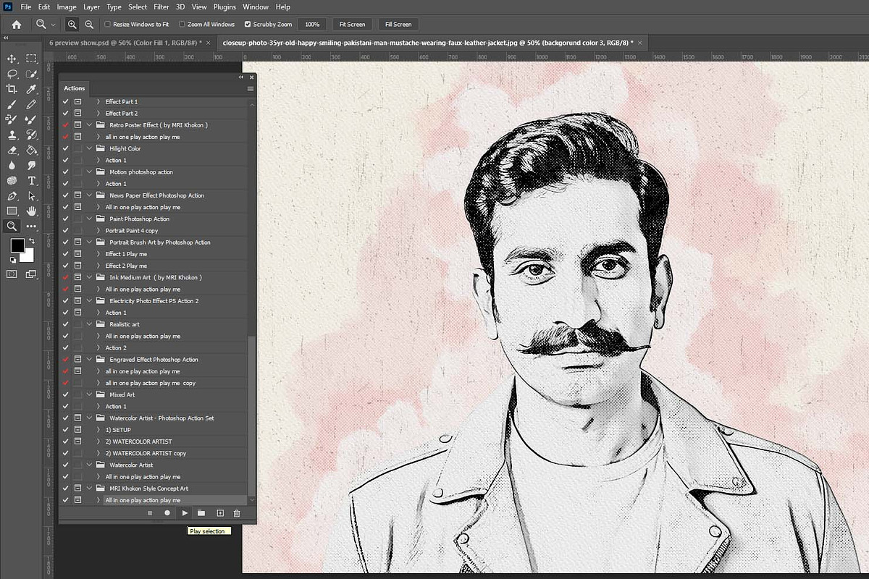
Task: Switch to the 6 preview show.psd tab
Action: (x=125, y=43)
